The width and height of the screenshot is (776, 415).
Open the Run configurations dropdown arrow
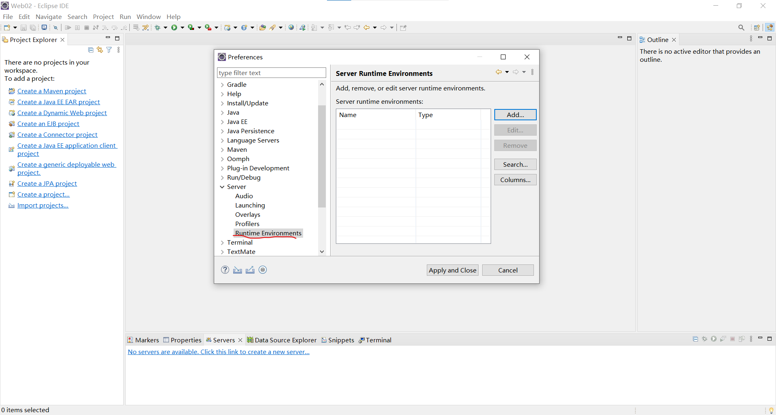click(x=182, y=27)
